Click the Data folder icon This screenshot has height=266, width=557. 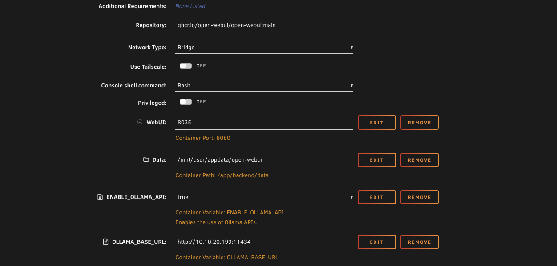pyautogui.click(x=146, y=160)
